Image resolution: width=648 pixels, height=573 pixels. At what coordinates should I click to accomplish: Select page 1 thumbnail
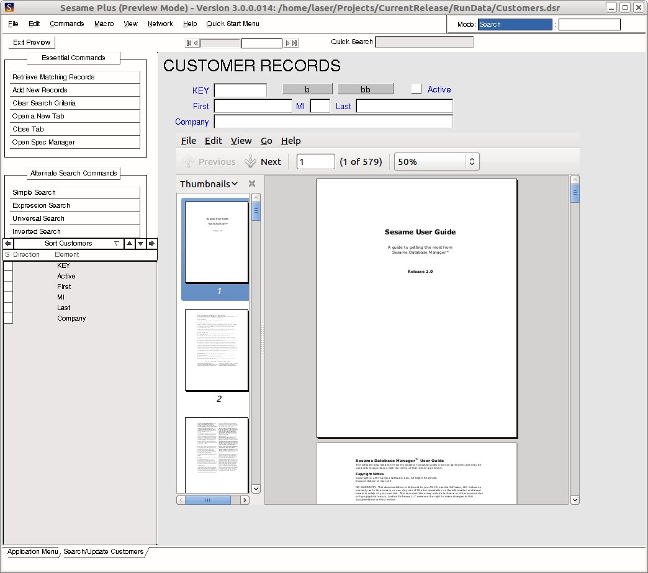217,242
